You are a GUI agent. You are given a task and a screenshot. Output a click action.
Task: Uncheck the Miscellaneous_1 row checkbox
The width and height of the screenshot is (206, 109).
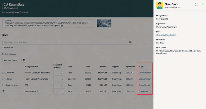click(3, 91)
